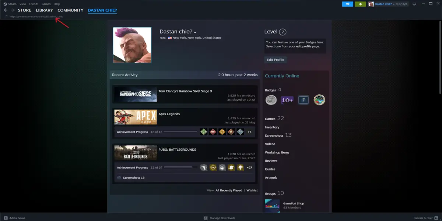
Task: Click the orange third Apex achievement icon
Action: pos(222,132)
